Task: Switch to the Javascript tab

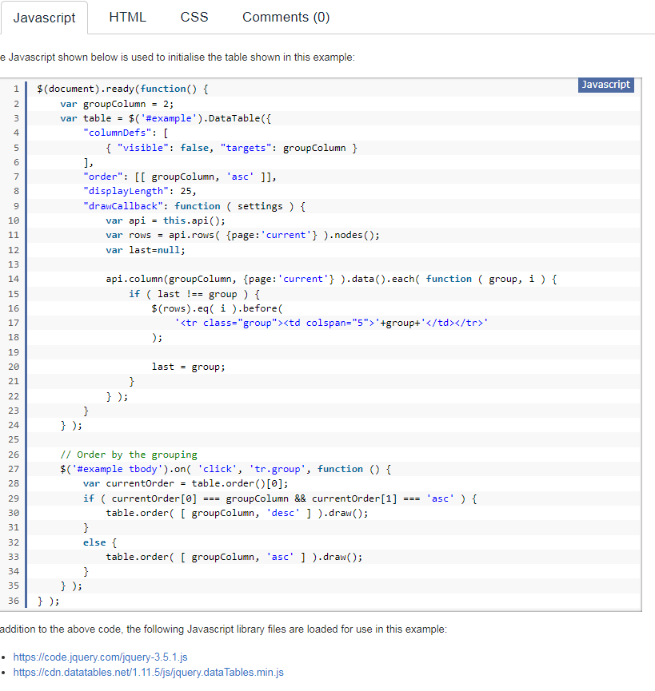Action: coord(44,18)
